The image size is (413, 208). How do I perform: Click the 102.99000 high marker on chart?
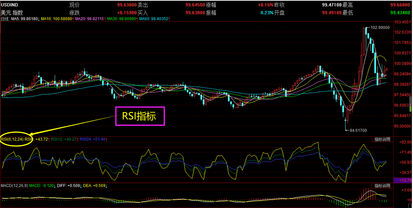click(x=380, y=27)
